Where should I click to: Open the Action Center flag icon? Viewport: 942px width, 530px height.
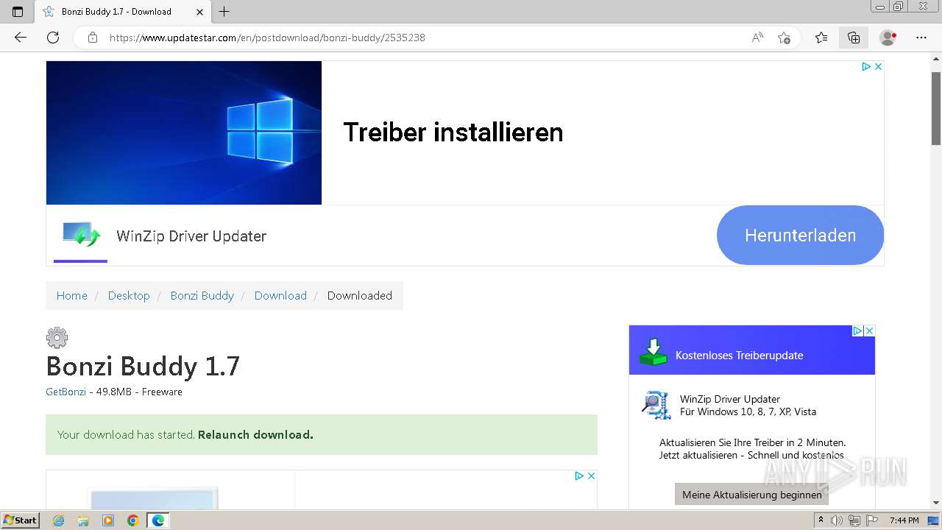click(872, 520)
